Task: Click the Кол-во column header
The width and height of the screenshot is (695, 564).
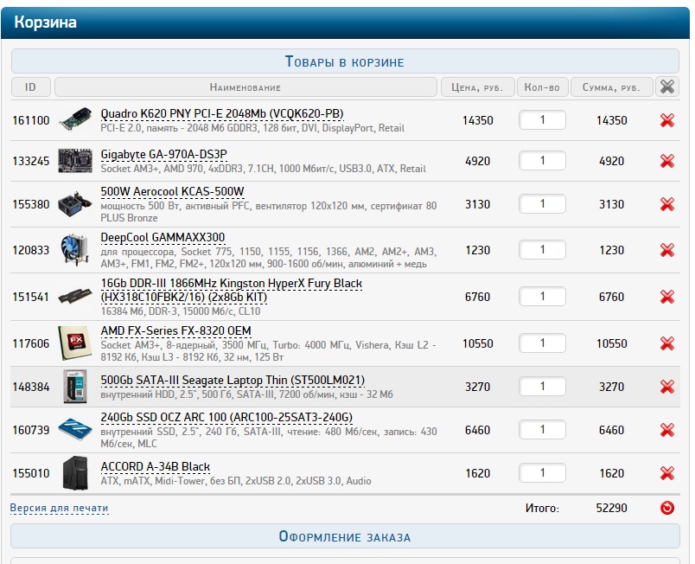Action: [542, 87]
